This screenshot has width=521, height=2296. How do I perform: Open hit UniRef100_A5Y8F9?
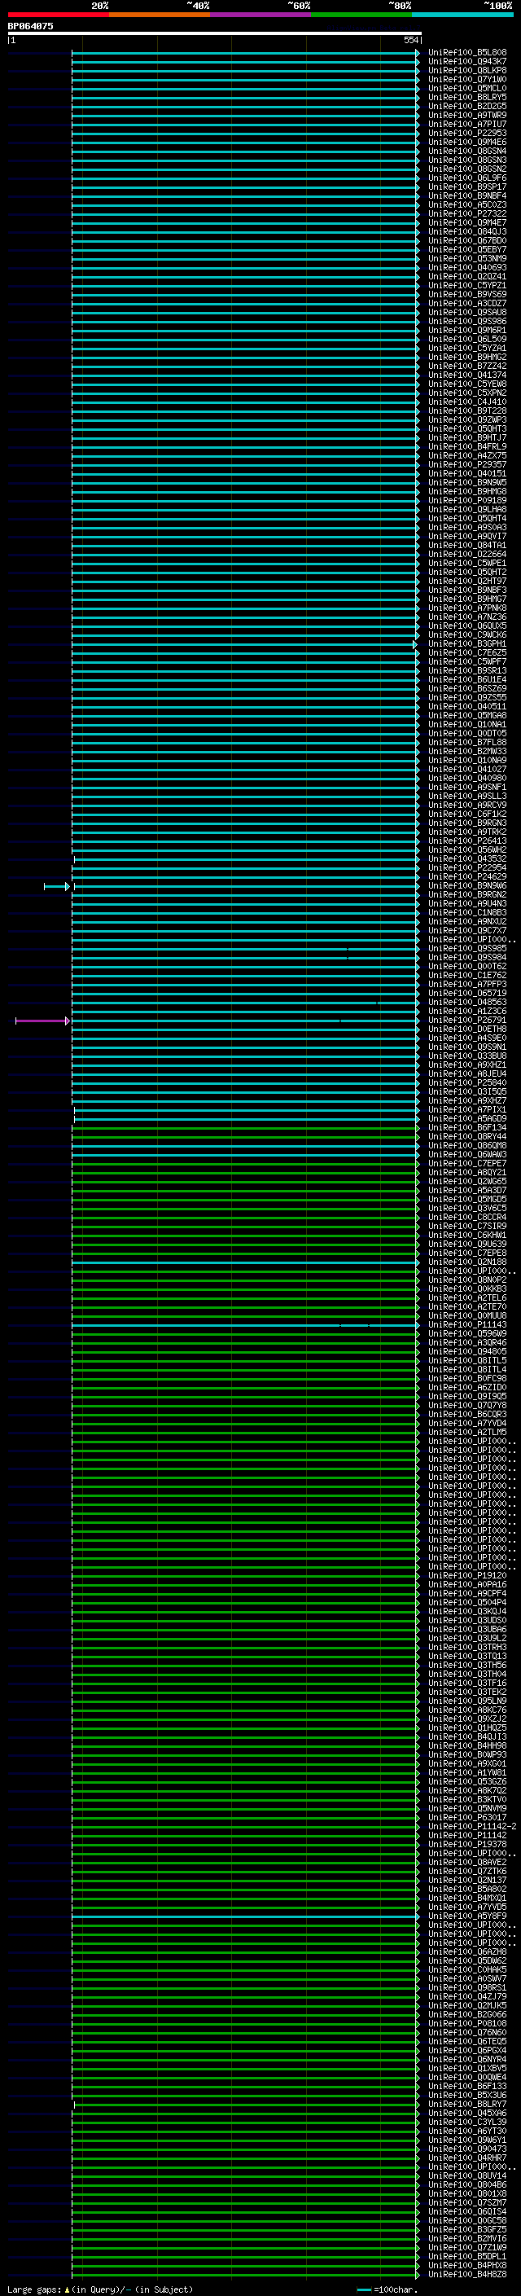coord(467,1916)
